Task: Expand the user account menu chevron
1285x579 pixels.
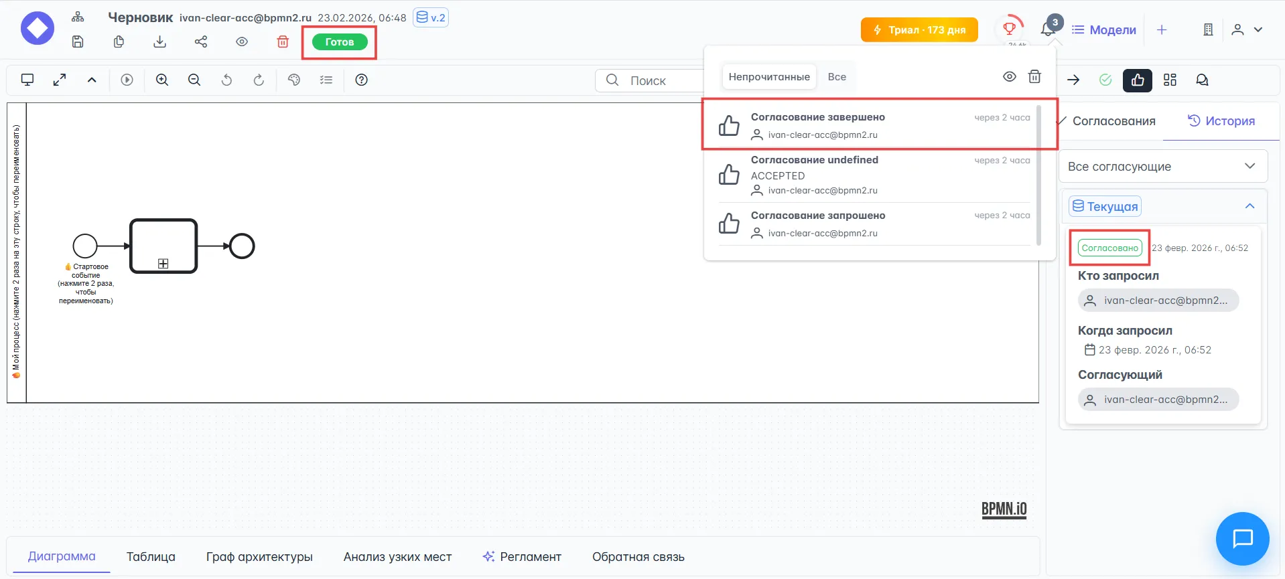Action: 1258,29
